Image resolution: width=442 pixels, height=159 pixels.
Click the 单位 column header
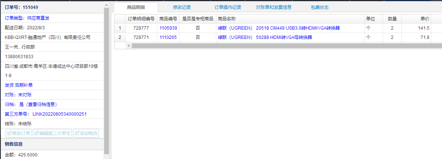point(373,19)
